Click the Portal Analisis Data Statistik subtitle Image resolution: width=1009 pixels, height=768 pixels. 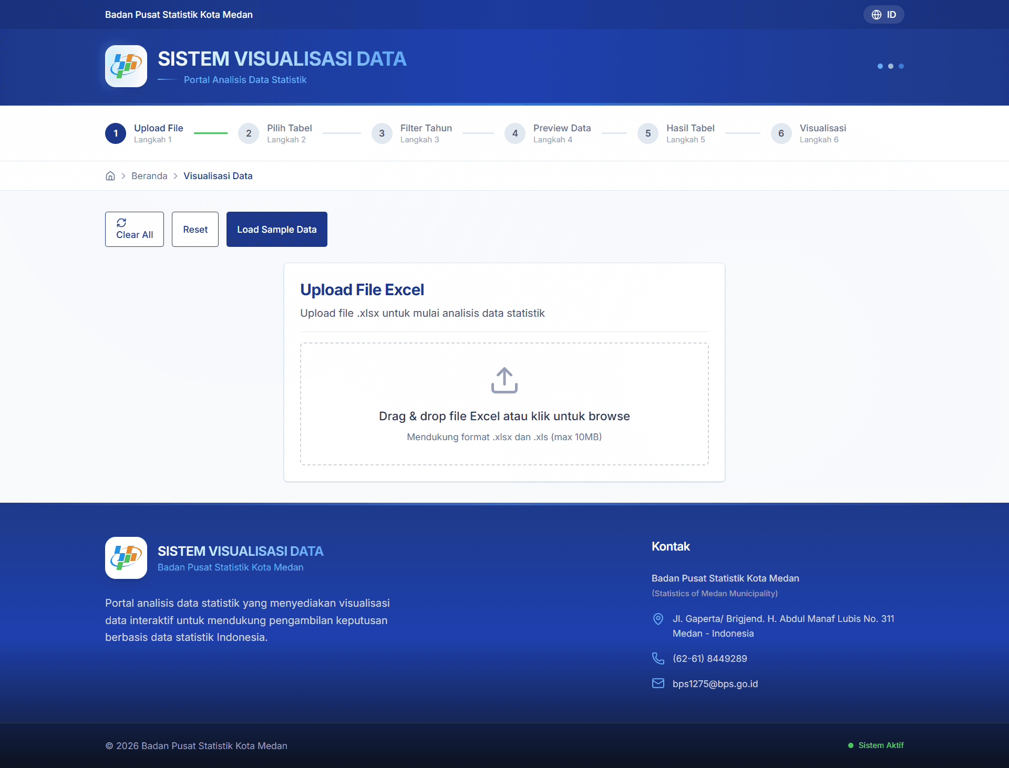[x=245, y=80]
